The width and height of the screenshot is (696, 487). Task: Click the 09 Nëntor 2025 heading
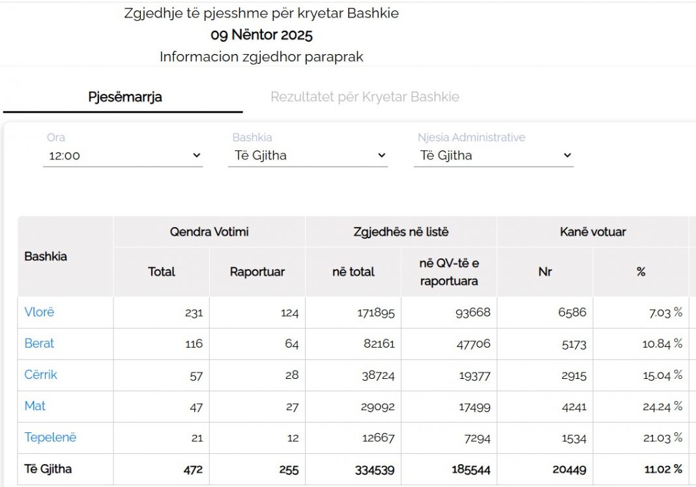261,35
